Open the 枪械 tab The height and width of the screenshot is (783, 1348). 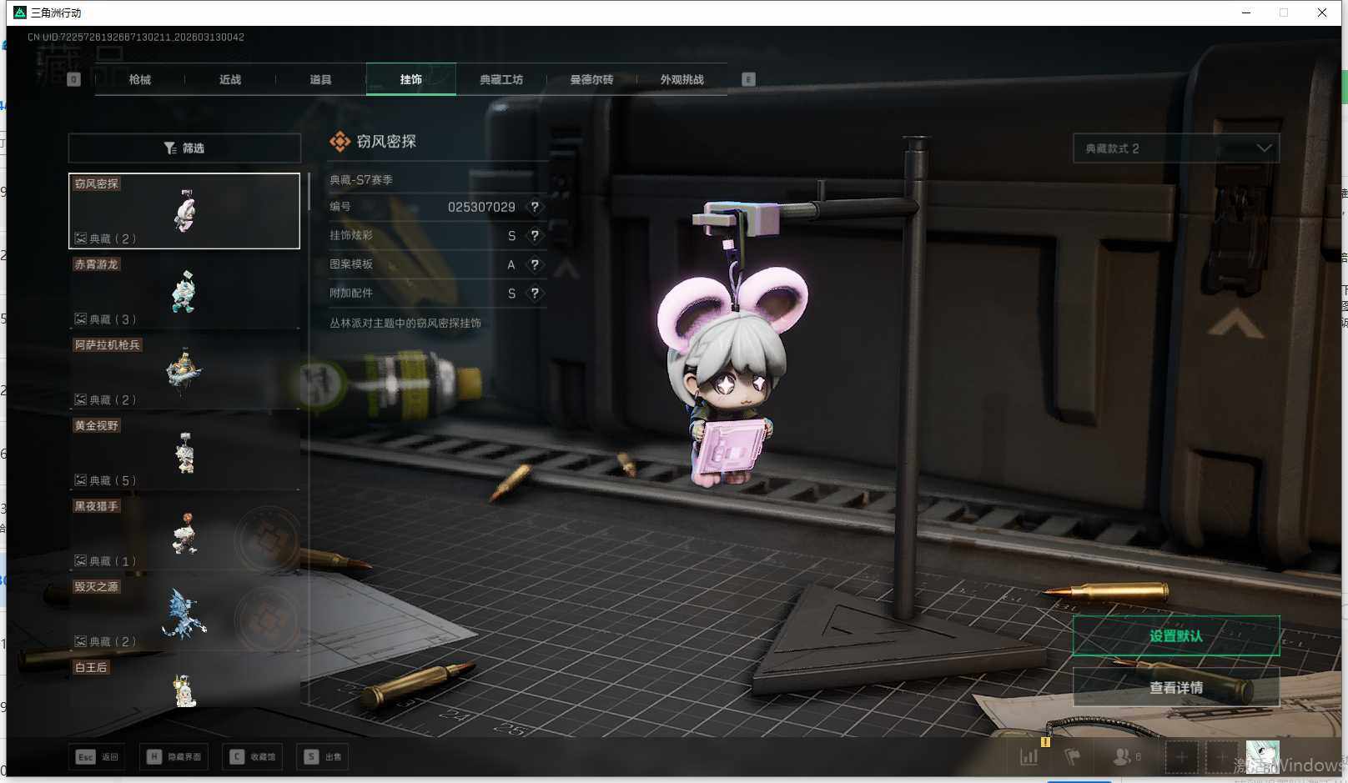point(140,80)
